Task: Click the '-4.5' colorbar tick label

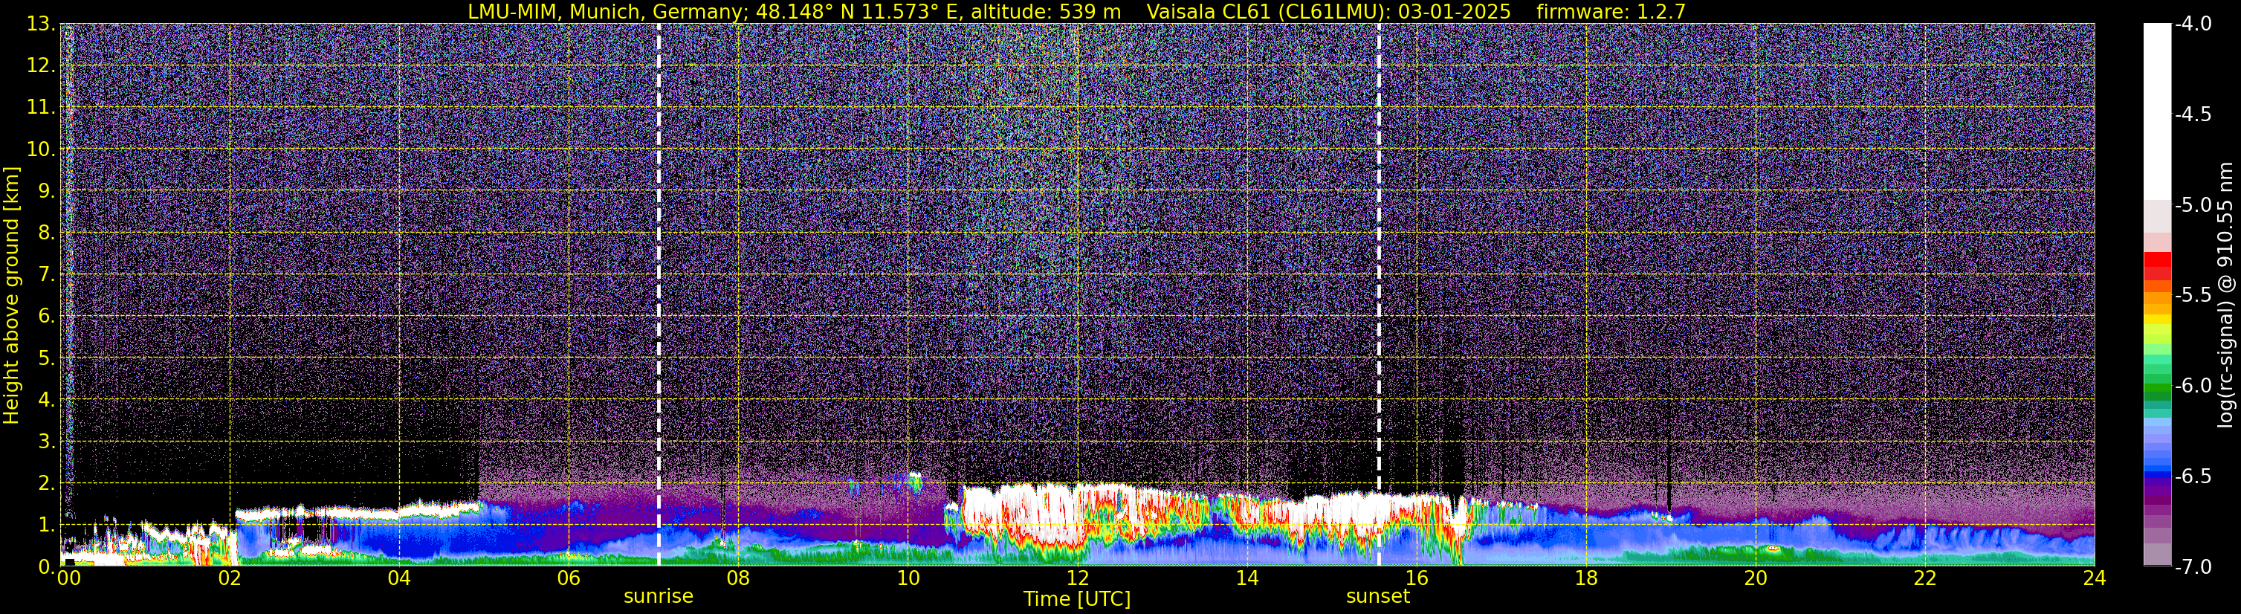Action: [2192, 114]
